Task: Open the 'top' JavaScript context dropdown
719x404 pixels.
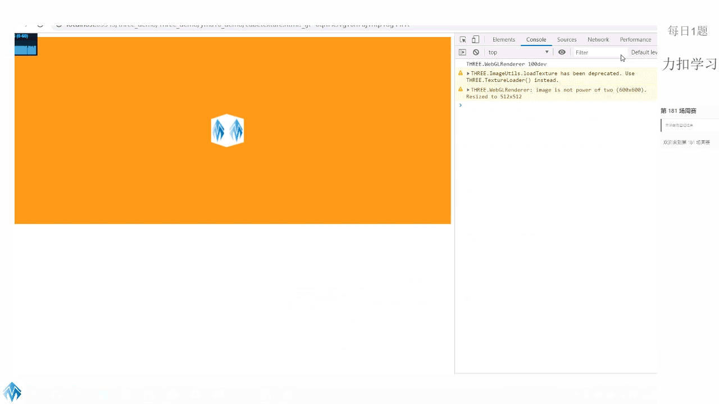Action: click(518, 52)
